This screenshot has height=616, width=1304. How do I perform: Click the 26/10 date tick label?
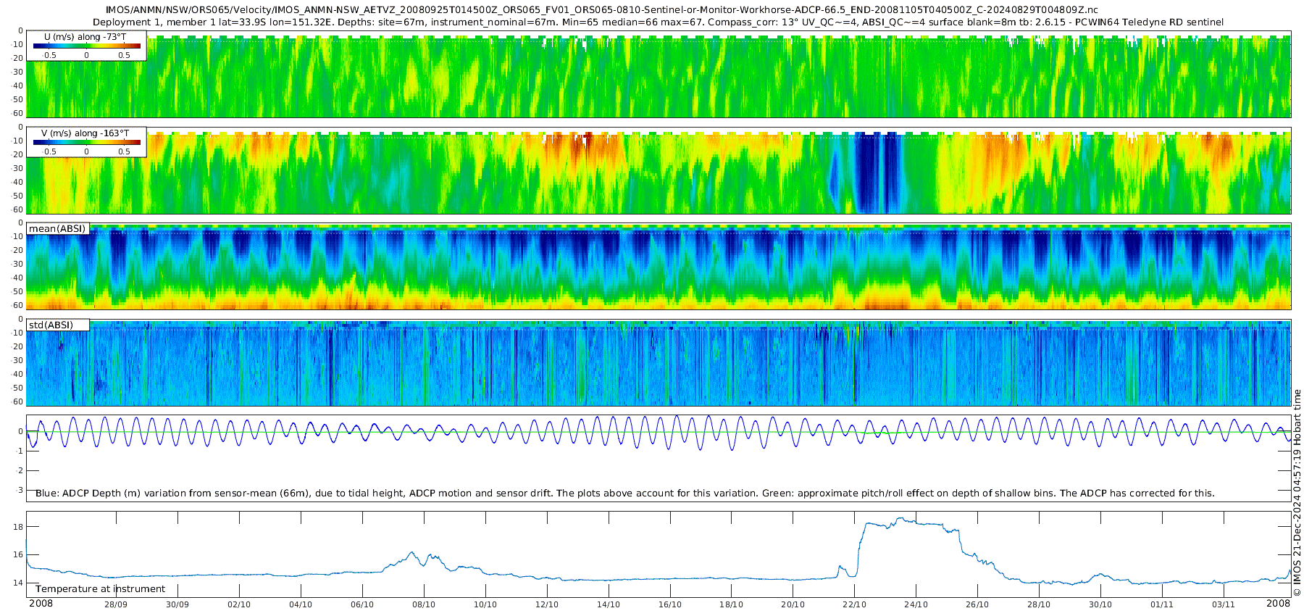click(977, 604)
